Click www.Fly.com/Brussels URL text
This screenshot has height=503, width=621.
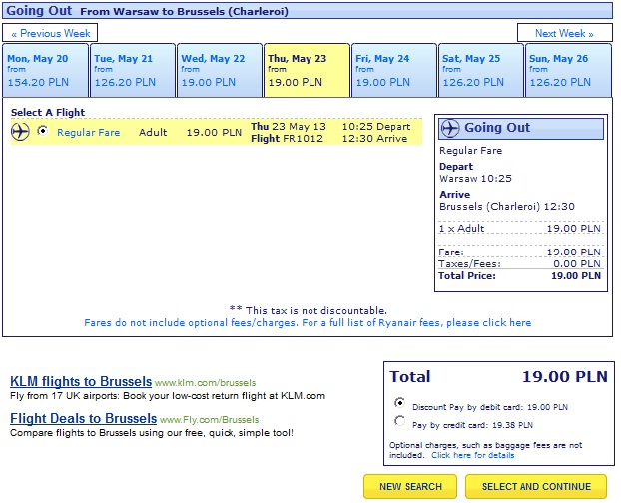pyautogui.click(x=209, y=420)
